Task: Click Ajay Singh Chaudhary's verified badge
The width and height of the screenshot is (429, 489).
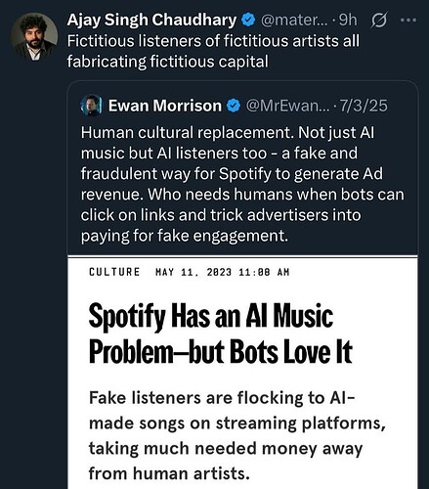Action: 248,21
